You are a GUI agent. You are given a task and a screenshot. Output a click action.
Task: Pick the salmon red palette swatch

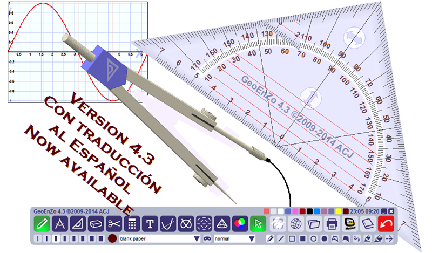(x=266, y=211)
